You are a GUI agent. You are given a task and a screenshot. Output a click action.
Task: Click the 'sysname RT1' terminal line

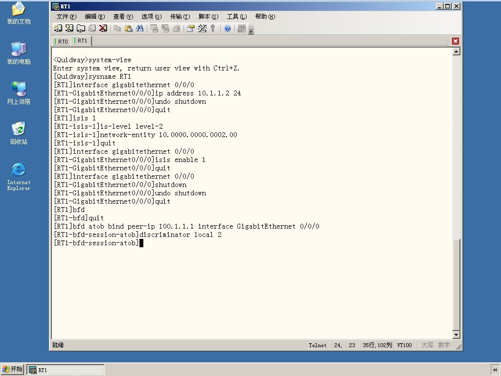click(x=92, y=77)
